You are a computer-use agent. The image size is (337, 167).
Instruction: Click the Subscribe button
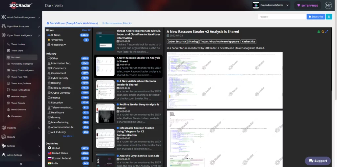(x=316, y=16)
